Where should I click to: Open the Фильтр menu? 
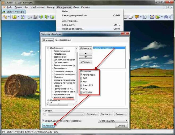51,7
